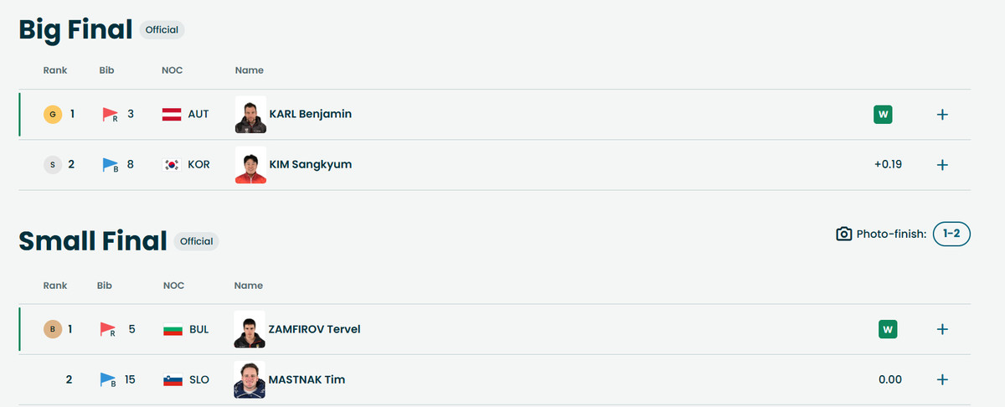Image resolution: width=1005 pixels, height=407 pixels.
Task: Click Benjamin Karl's gold medal icon
Action: [53, 114]
